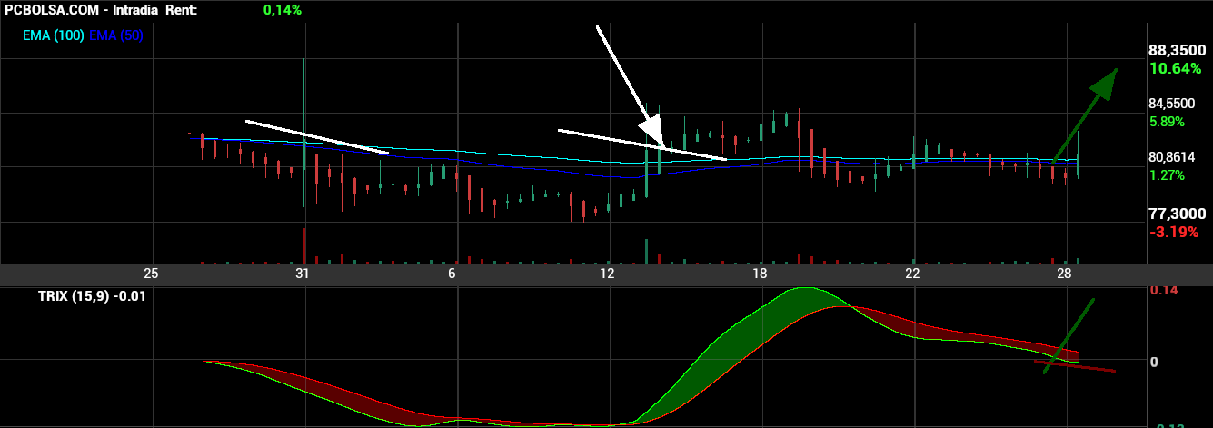Image resolution: width=1213 pixels, height=428 pixels.
Task: Click the 80,8614 current price label
Action: (x=1172, y=156)
